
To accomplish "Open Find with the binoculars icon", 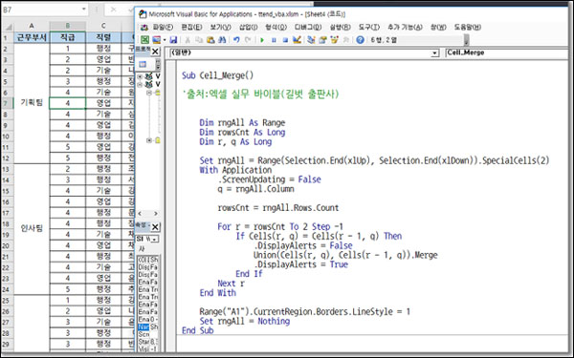I will click(222, 40).
